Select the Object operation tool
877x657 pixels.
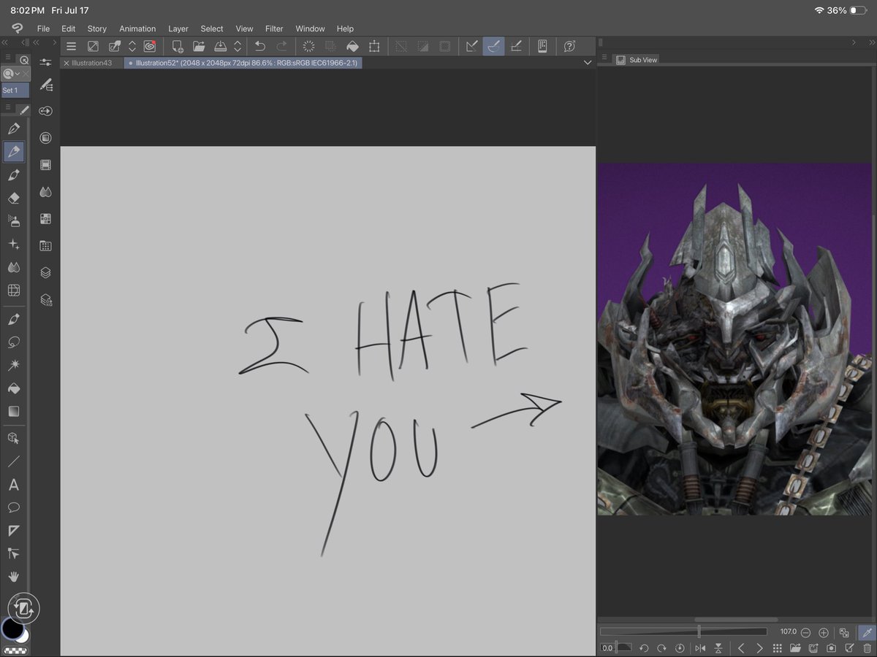(x=13, y=438)
